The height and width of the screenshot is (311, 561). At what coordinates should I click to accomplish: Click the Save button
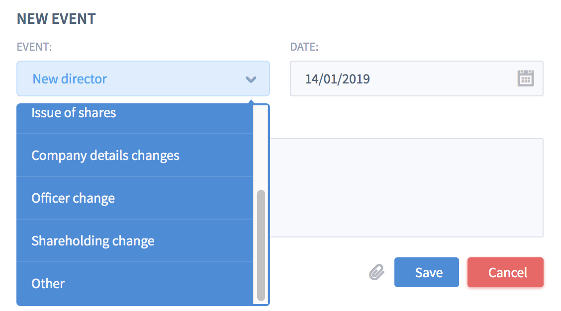click(427, 272)
